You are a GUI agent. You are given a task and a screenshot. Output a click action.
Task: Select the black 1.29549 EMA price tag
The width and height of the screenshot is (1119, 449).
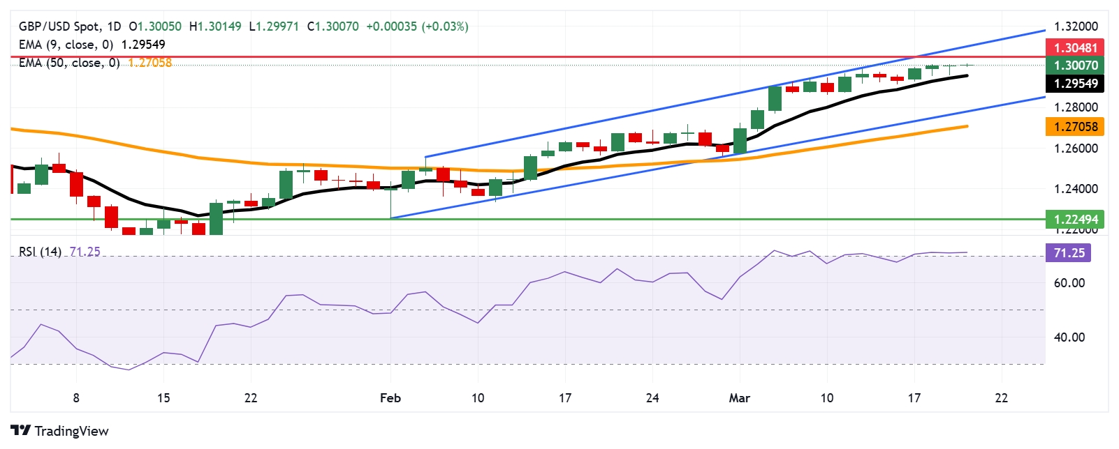coord(1076,84)
